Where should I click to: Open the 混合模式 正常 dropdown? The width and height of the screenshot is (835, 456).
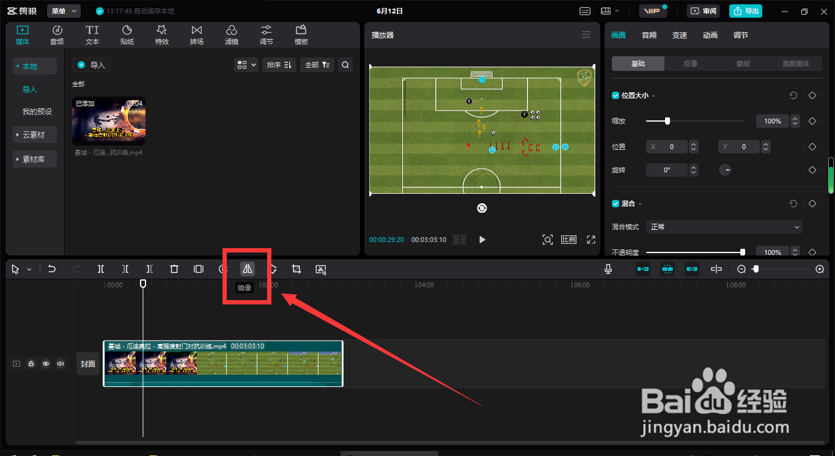pos(724,227)
